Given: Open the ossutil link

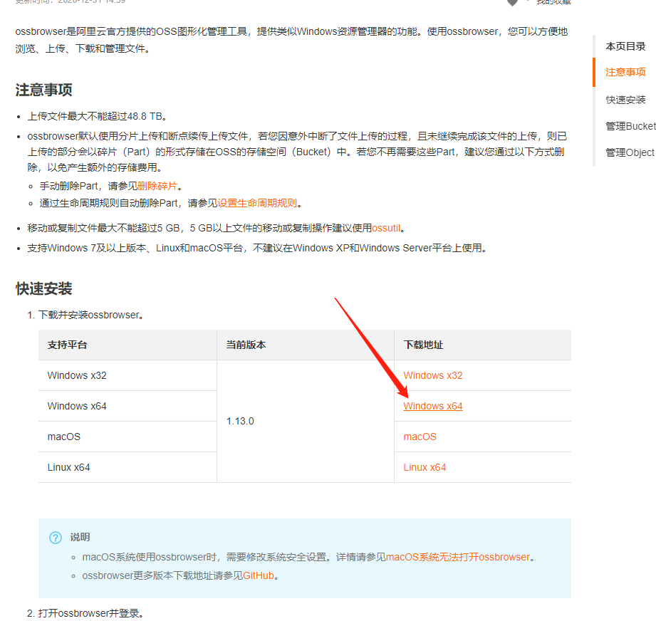Looking at the screenshot, I should (386, 228).
